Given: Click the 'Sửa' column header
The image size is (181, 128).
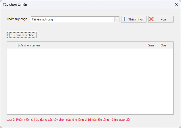Looking at the screenshot, I should point(153,46).
